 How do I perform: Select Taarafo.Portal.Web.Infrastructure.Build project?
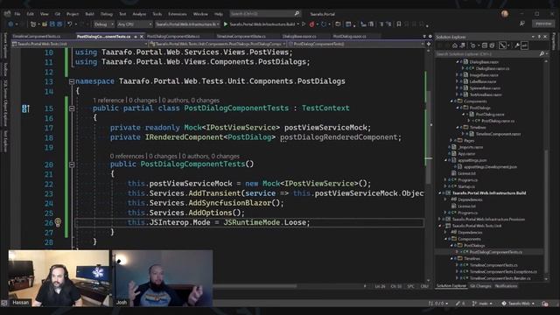click(x=489, y=193)
